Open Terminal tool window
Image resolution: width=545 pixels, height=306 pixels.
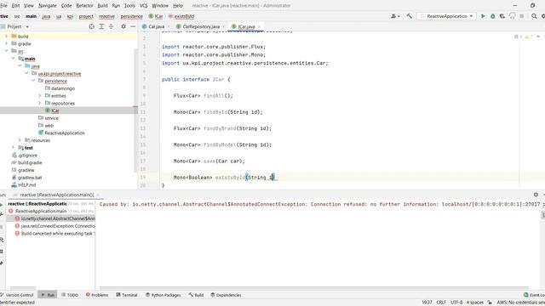[x=127, y=295]
